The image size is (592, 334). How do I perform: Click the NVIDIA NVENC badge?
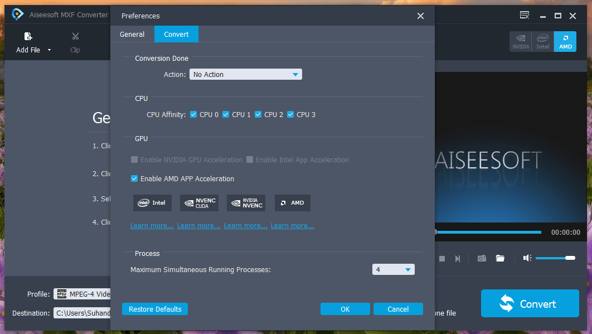point(246,203)
